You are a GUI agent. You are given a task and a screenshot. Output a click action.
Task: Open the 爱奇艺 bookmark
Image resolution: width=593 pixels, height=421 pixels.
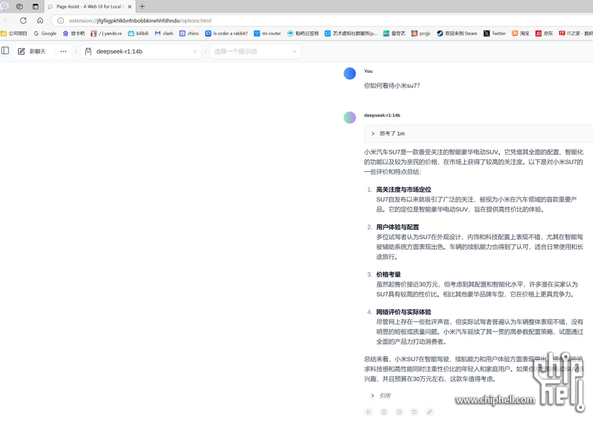pyautogui.click(x=394, y=33)
